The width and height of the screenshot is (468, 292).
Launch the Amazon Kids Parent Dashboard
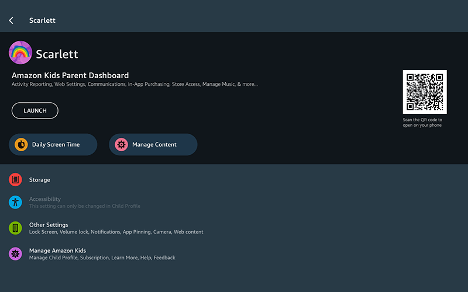pos(35,110)
